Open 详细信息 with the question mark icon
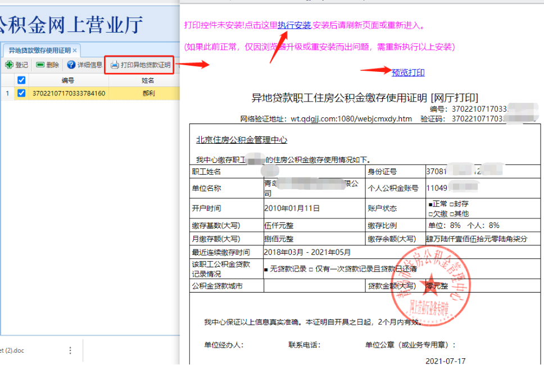 [84, 65]
